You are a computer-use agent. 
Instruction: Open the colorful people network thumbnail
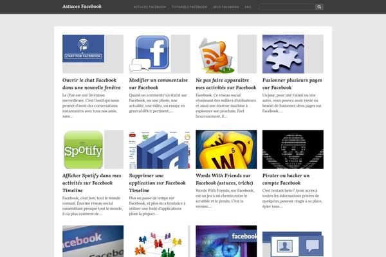click(160, 242)
